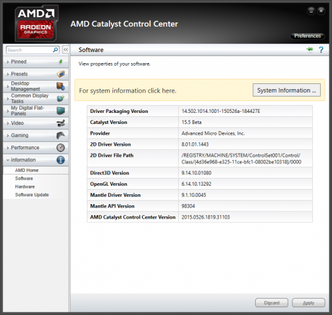Click the Discard button
The height and width of the screenshot is (315, 332).
coord(272,303)
